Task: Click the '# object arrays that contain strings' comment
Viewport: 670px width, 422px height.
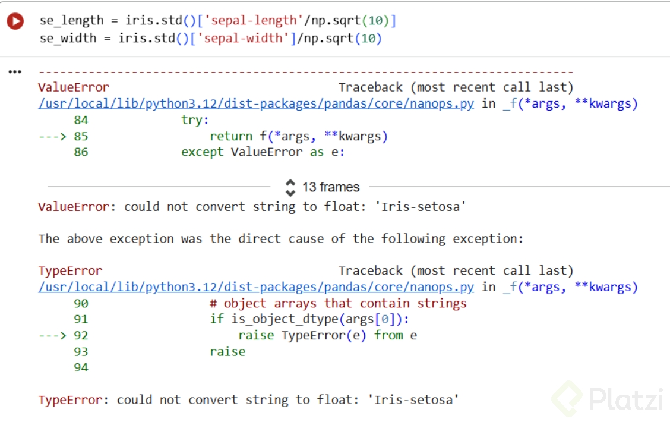Action: 338,303
